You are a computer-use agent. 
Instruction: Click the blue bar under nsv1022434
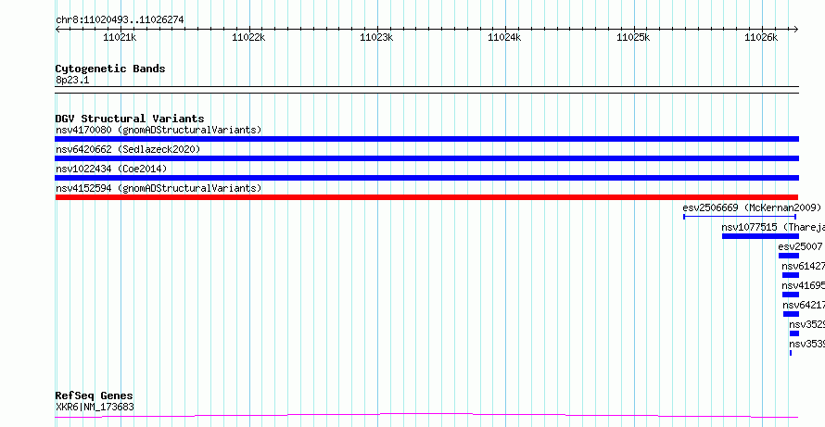(426, 178)
